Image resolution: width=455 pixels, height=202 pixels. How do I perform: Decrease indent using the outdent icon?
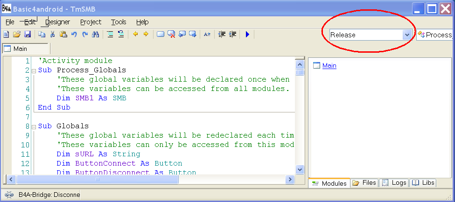[222, 35]
